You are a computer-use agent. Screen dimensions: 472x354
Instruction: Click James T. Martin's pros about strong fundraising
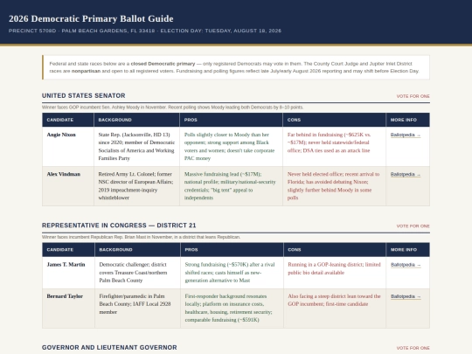point(230,273)
